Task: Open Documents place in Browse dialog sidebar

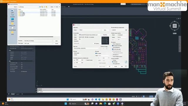Action: coord(12,15)
